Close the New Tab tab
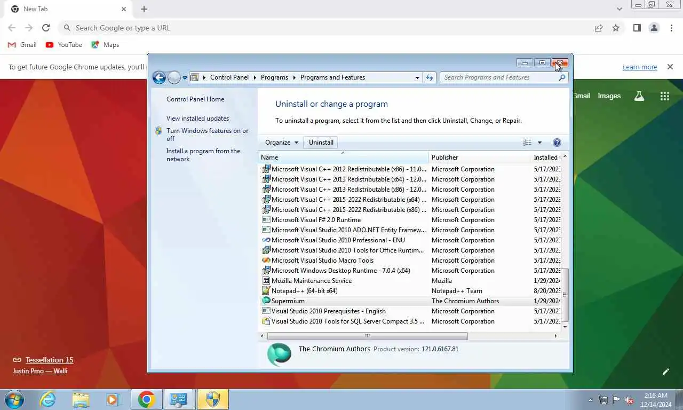 click(124, 9)
